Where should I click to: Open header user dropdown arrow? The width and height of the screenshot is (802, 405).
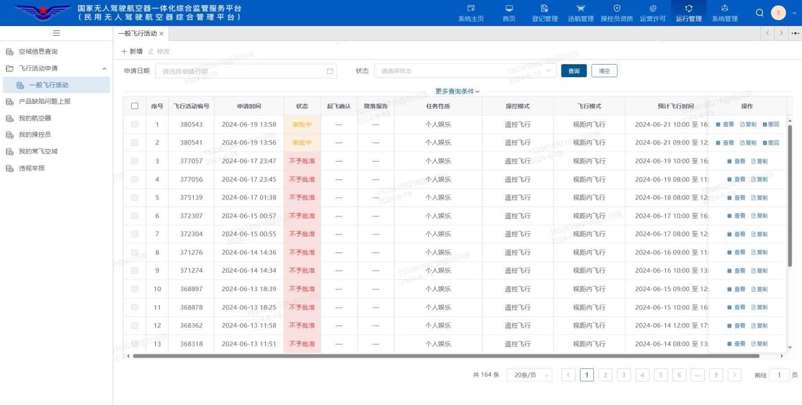[794, 13]
